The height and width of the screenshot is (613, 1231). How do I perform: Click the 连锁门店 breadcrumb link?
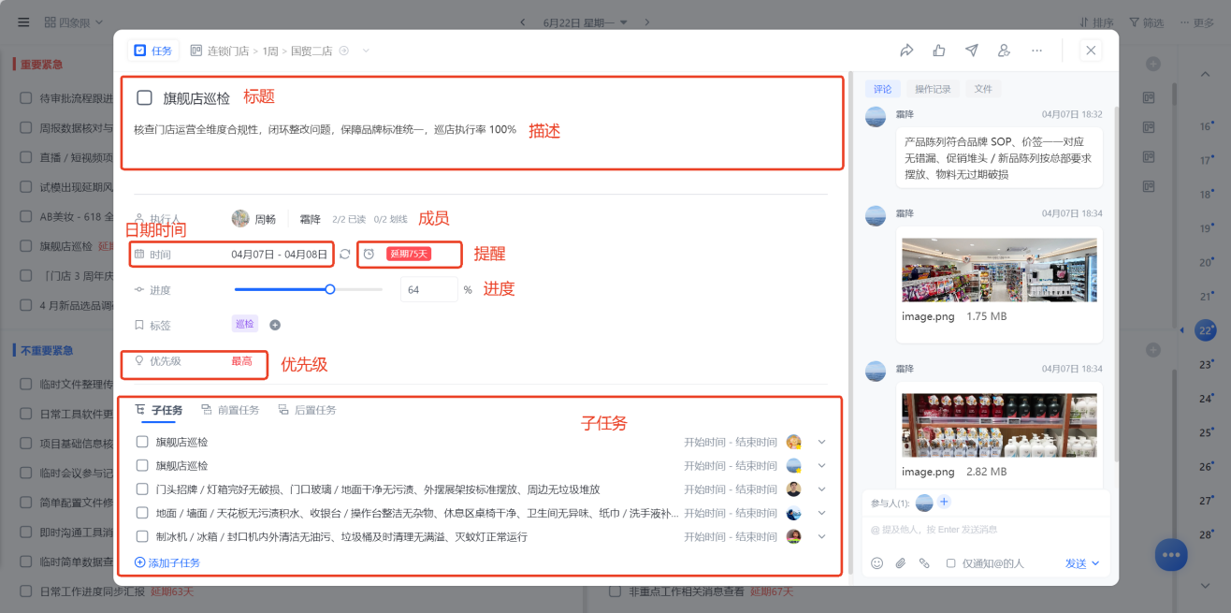(x=229, y=51)
